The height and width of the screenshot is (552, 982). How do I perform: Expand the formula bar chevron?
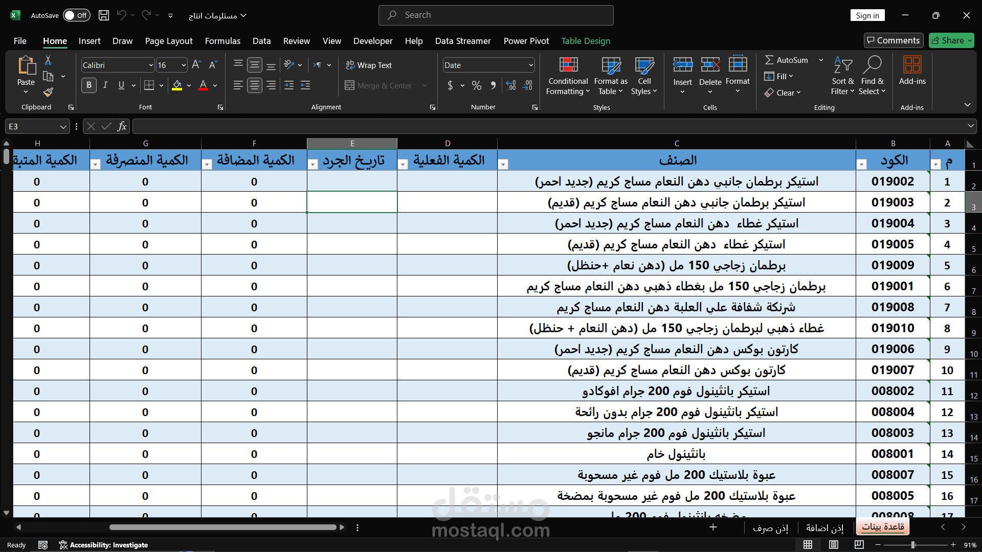970,126
